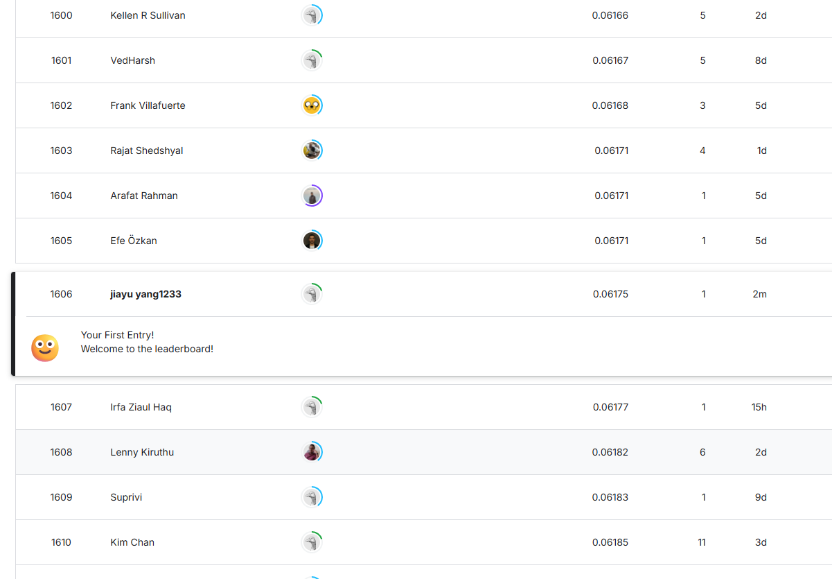This screenshot has width=832, height=579.
Task: Click the Frank Villafuerte name link
Action: [x=148, y=105]
